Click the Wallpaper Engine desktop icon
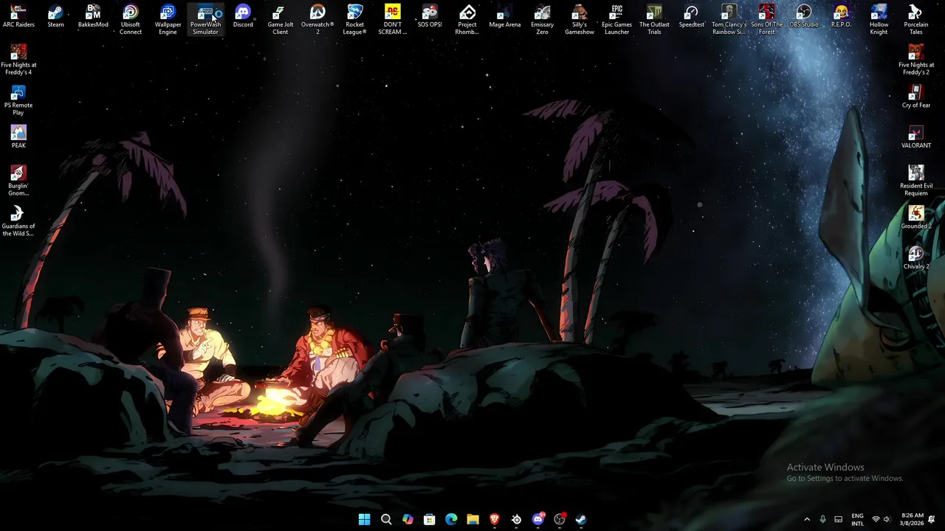Image resolution: width=945 pixels, height=531 pixels. [x=168, y=20]
